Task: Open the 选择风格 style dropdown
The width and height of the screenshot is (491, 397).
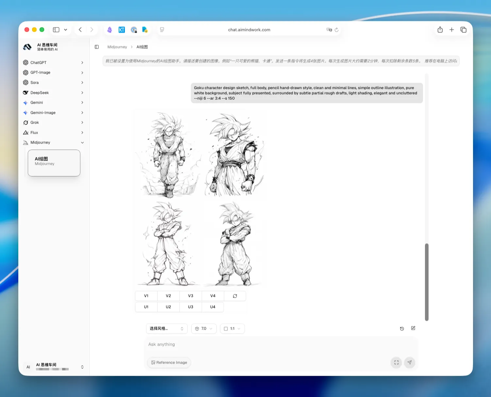Action: (x=167, y=329)
